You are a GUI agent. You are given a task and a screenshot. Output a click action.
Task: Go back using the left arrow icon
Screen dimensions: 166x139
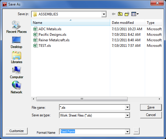pos(114,14)
